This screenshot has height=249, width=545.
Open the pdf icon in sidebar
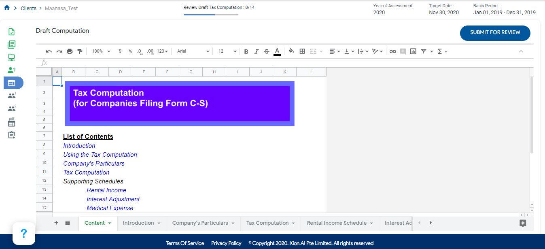click(11, 122)
